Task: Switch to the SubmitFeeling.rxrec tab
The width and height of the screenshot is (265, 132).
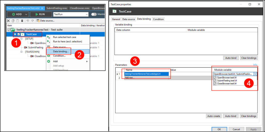Action: click(x=57, y=8)
